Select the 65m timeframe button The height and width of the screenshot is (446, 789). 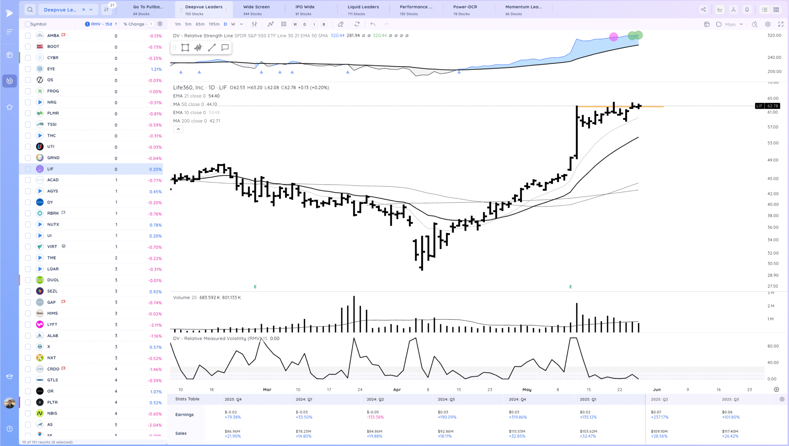[200, 24]
